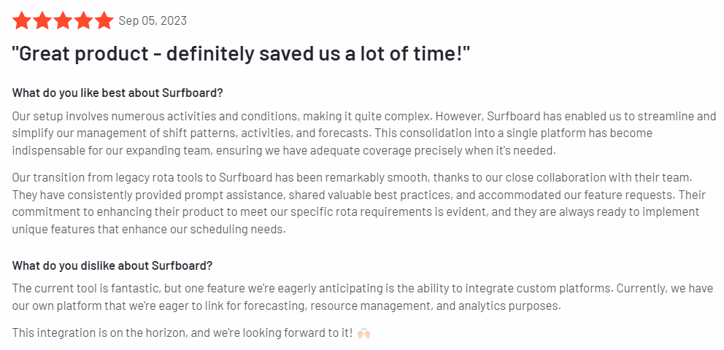Click "What do you like best about Surfboard?" heading

pyautogui.click(x=118, y=93)
